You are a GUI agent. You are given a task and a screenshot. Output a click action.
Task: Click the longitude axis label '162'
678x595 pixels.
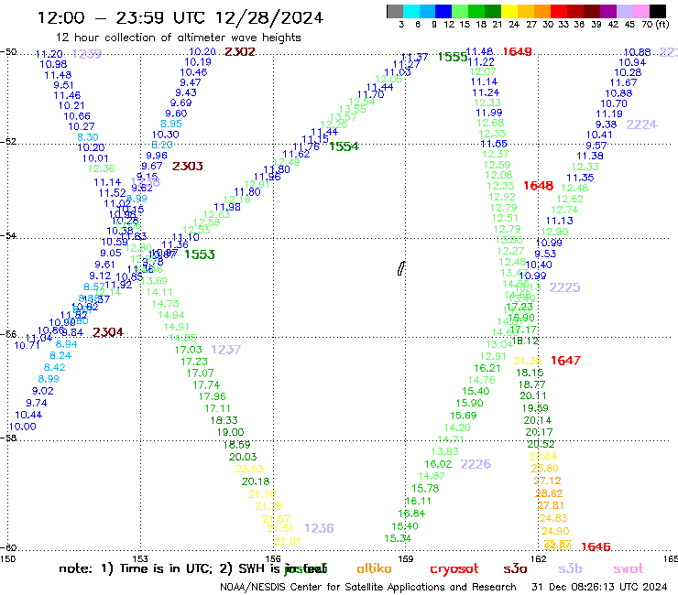pyautogui.click(x=539, y=558)
